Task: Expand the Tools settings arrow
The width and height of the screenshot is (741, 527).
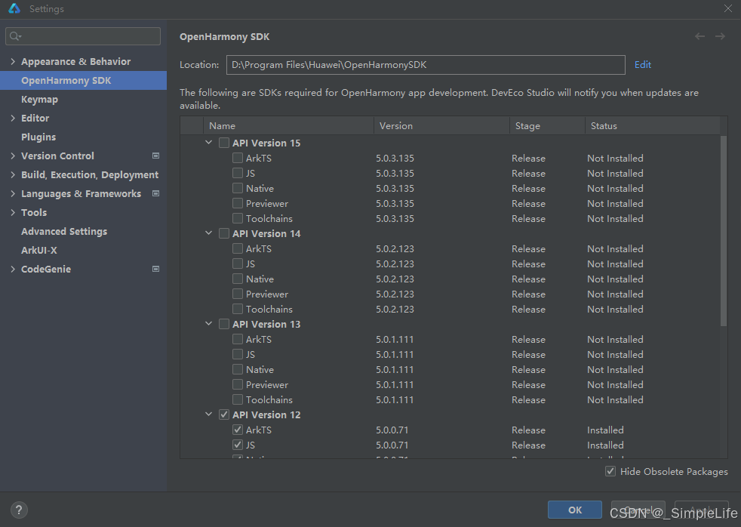Action: tap(13, 212)
